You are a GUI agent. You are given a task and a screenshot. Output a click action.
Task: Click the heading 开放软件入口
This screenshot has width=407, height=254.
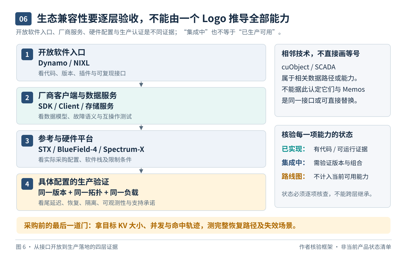pos(62,53)
